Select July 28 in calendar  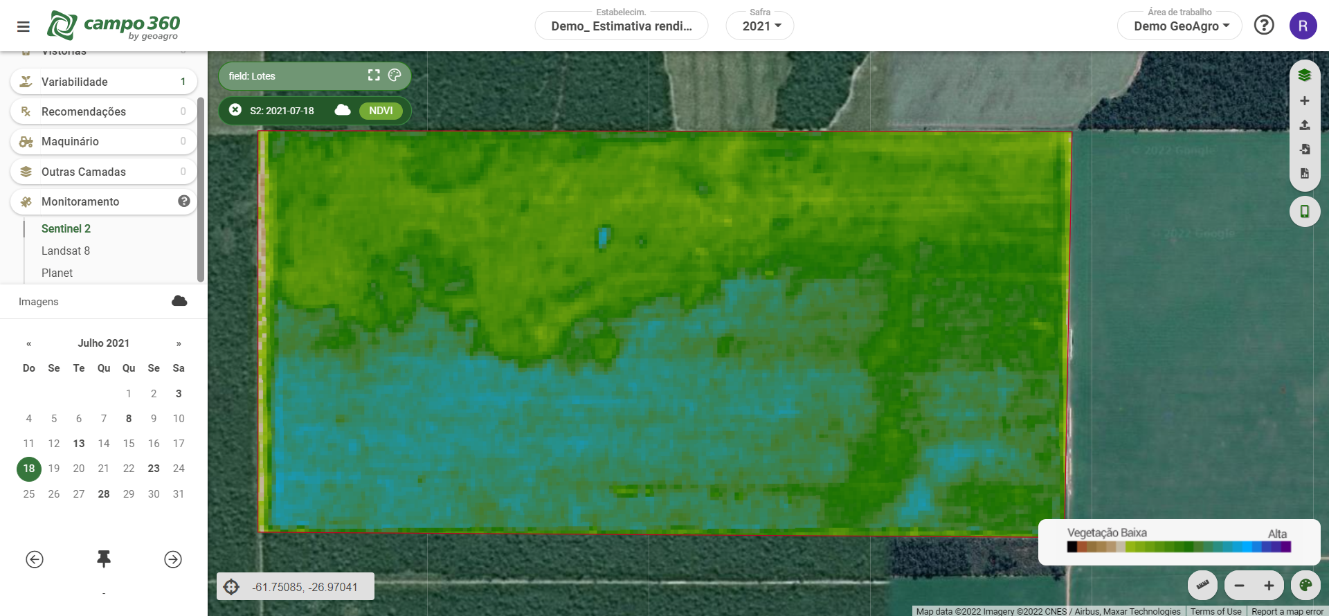[x=104, y=494]
